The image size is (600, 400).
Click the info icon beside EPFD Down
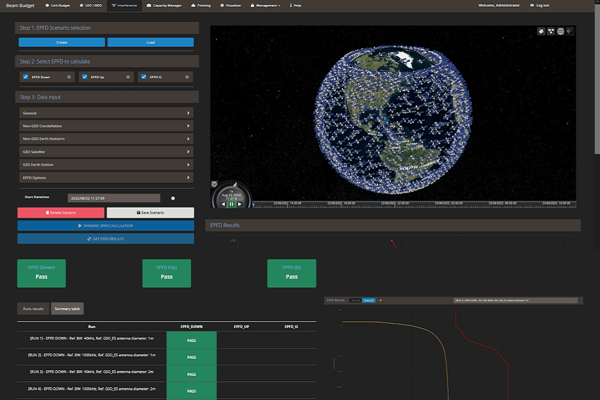click(68, 77)
